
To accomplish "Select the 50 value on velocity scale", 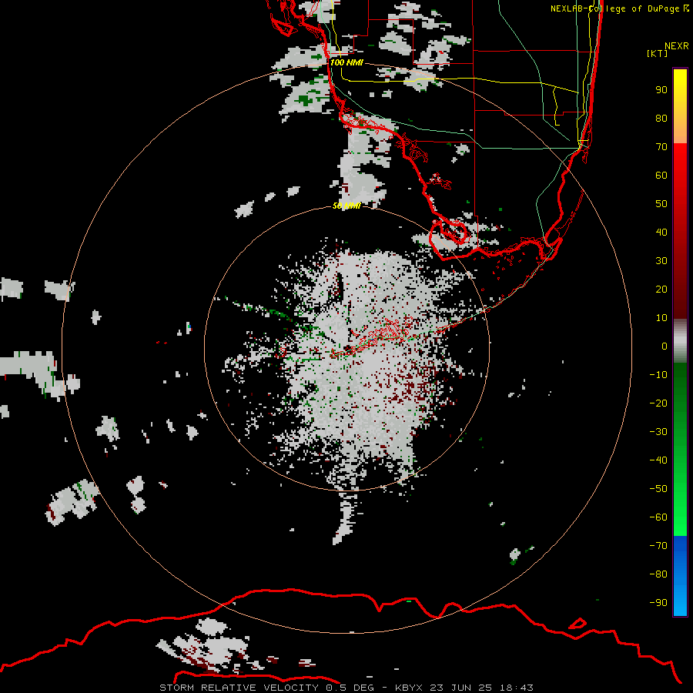I will click(x=661, y=204).
